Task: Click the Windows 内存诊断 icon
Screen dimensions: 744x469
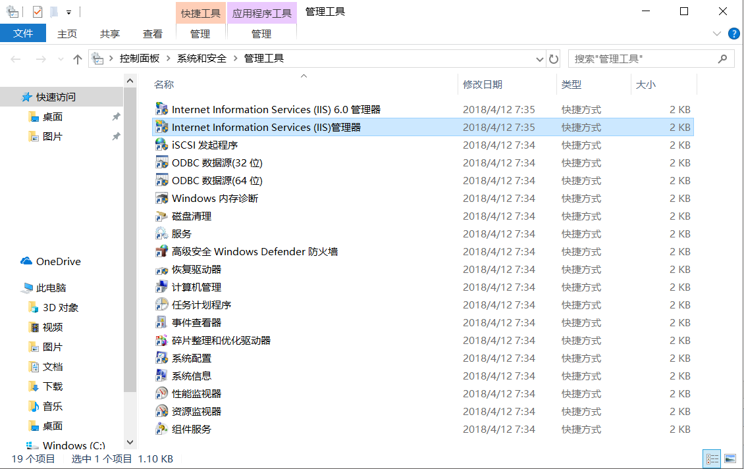Action: click(x=162, y=198)
